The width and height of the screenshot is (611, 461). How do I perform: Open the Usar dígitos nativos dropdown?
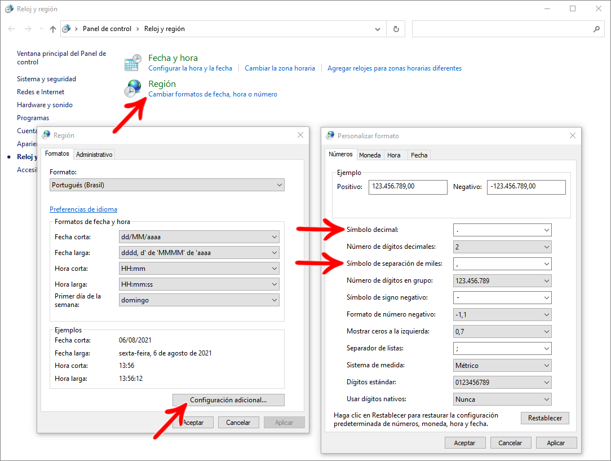[502, 399]
